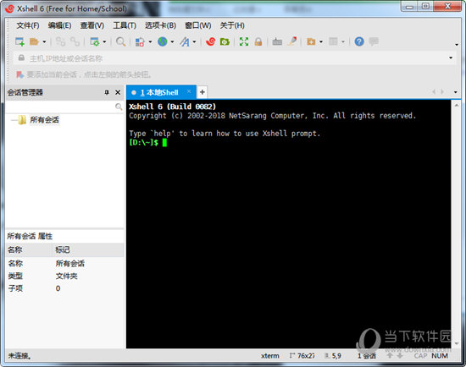Click the NUM indicator in status bar
This screenshot has height=367, width=466.
(440, 356)
